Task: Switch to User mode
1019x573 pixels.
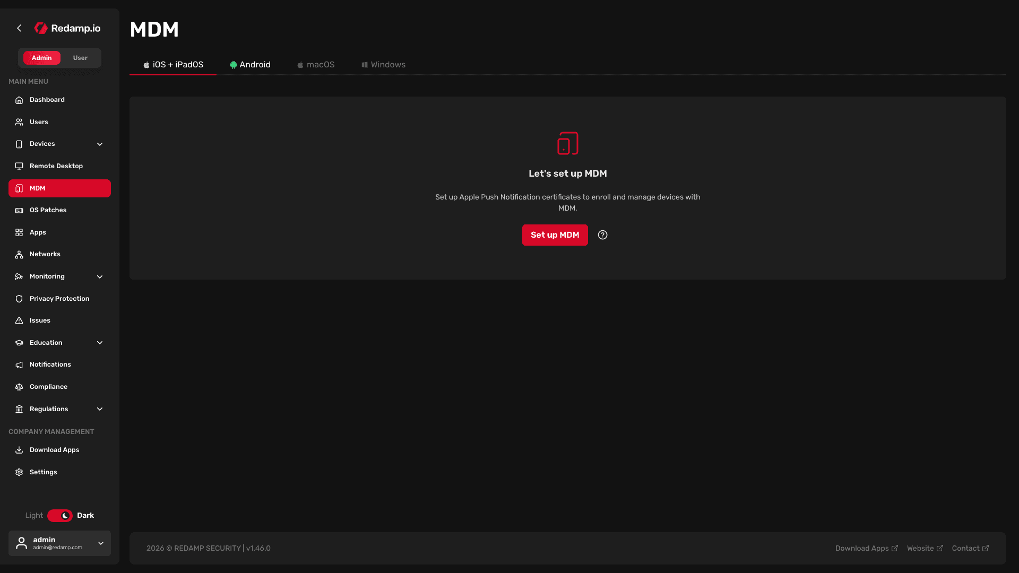Action: [80, 58]
